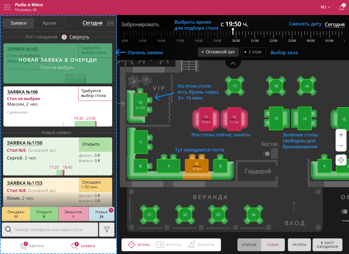The width and height of the screenshot is (349, 254).
Task: Click the 17:20 – 18:40 time bar of request 1150
Action: pos(60,172)
